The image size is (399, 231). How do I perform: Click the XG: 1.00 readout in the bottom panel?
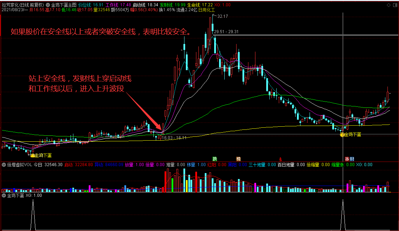(x=34, y=195)
